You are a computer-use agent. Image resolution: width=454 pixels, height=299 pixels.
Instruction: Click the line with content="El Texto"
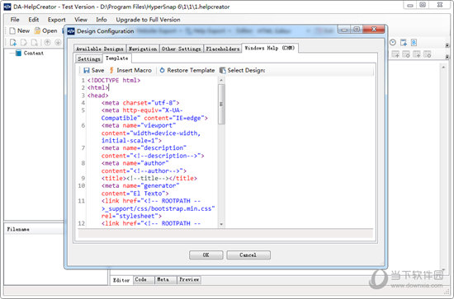pos(135,194)
